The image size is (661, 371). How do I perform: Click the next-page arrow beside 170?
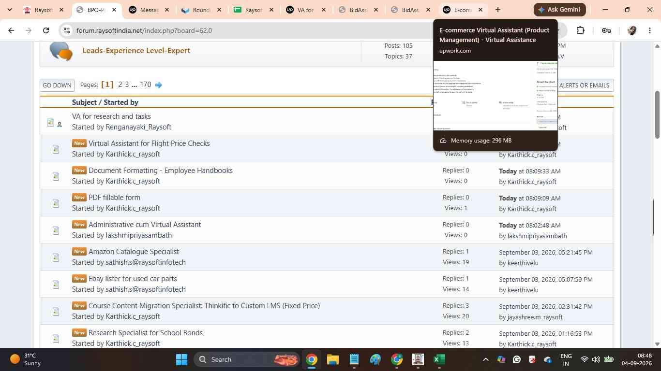158,85
